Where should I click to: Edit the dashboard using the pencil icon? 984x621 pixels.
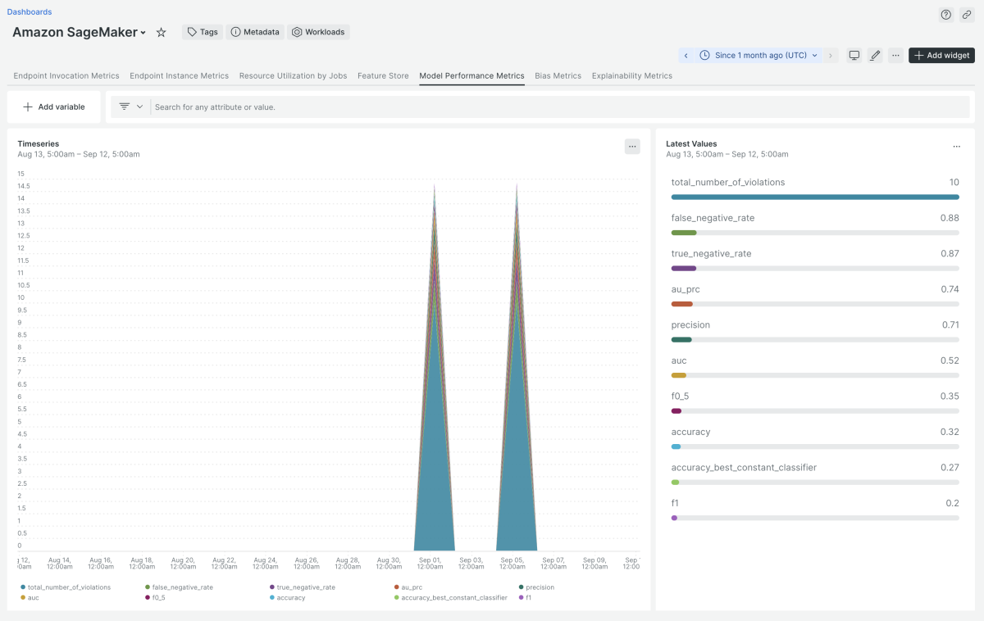point(875,56)
